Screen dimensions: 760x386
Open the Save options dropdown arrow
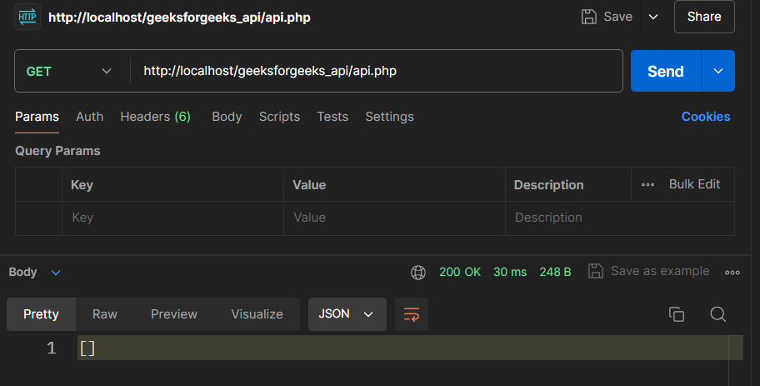pyautogui.click(x=653, y=17)
